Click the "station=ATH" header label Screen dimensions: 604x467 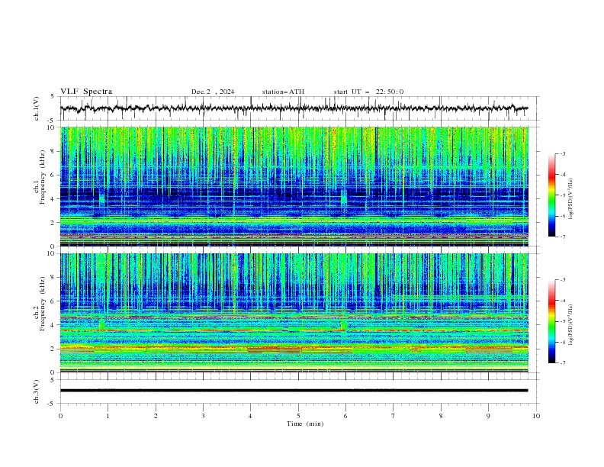[283, 92]
